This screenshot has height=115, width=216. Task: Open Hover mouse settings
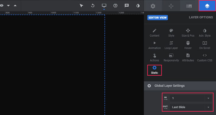(188, 45)
